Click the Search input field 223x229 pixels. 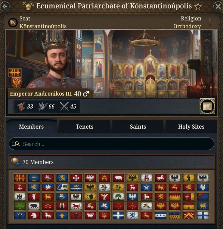[111, 144]
